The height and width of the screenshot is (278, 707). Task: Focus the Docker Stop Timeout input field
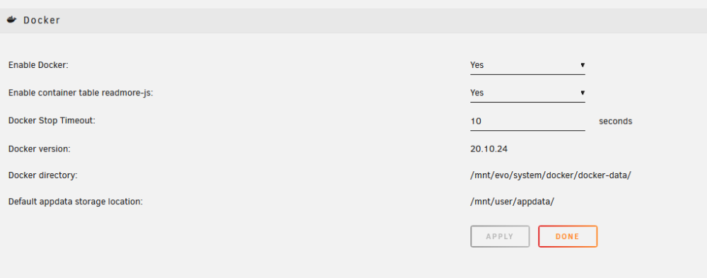[527, 122]
